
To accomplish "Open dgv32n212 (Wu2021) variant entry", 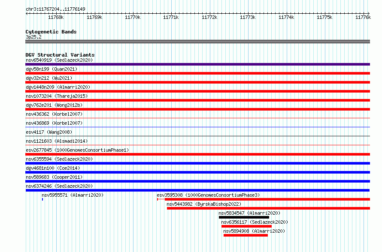I will click(49, 78).
